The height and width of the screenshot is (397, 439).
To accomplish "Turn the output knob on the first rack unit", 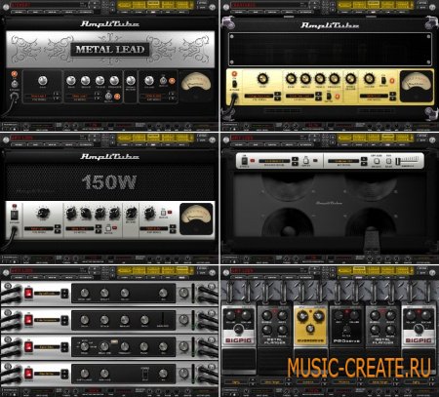I will 183,293.
